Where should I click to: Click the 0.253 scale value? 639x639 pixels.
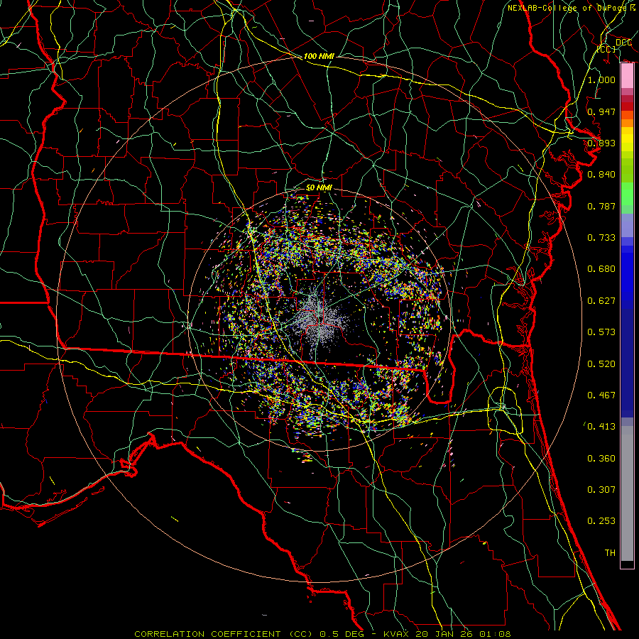pos(601,521)
